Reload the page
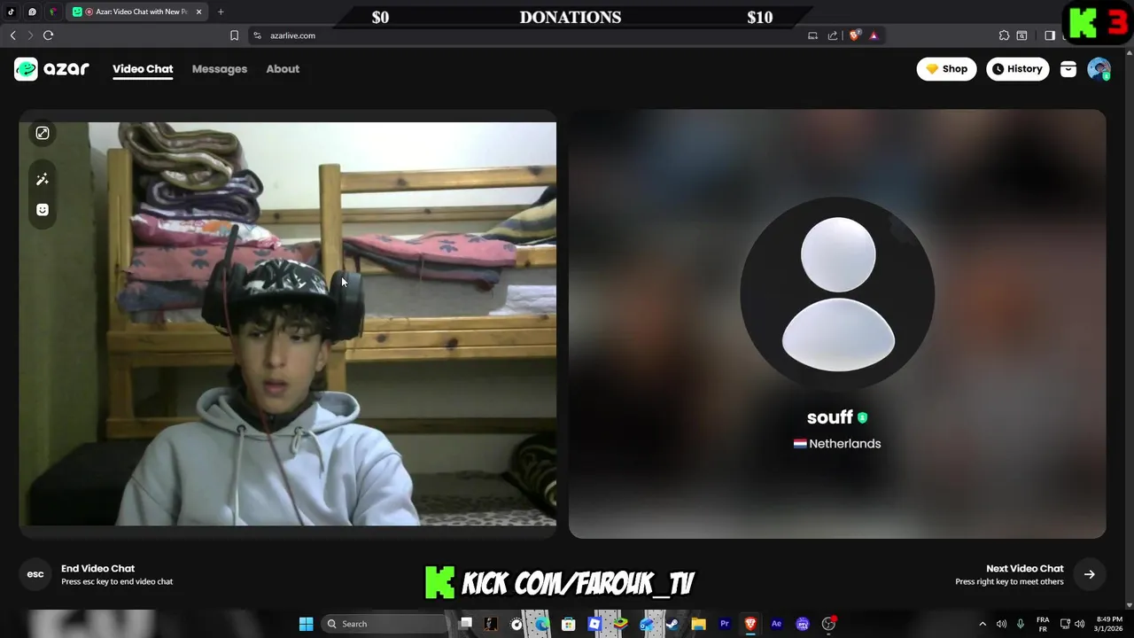 pyautogui.click(x=48, y=35)
